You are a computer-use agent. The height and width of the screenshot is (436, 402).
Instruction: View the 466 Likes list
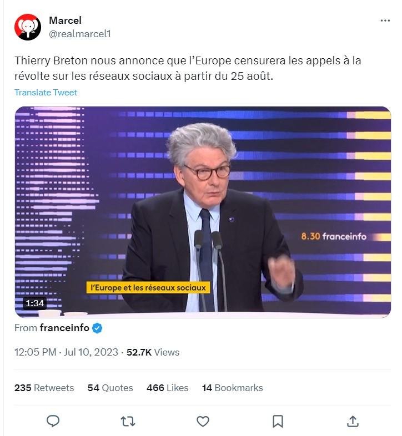pos(167,388)
